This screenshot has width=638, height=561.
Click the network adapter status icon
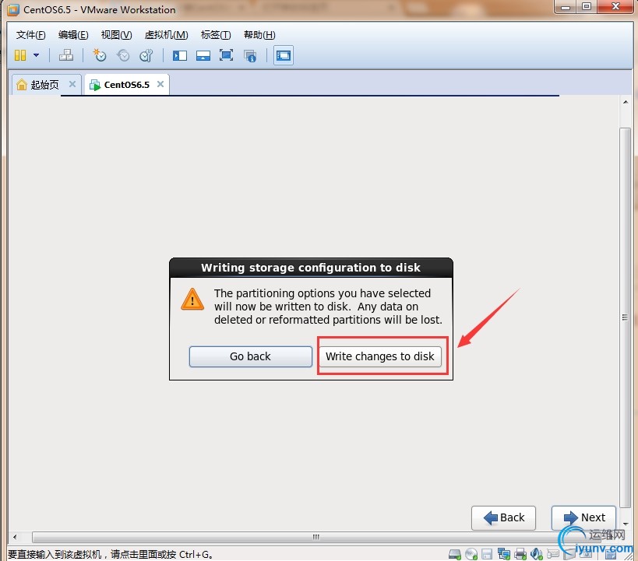tap(504, 554)
